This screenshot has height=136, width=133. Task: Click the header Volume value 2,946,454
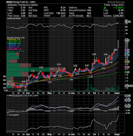[x=118, y=16]
